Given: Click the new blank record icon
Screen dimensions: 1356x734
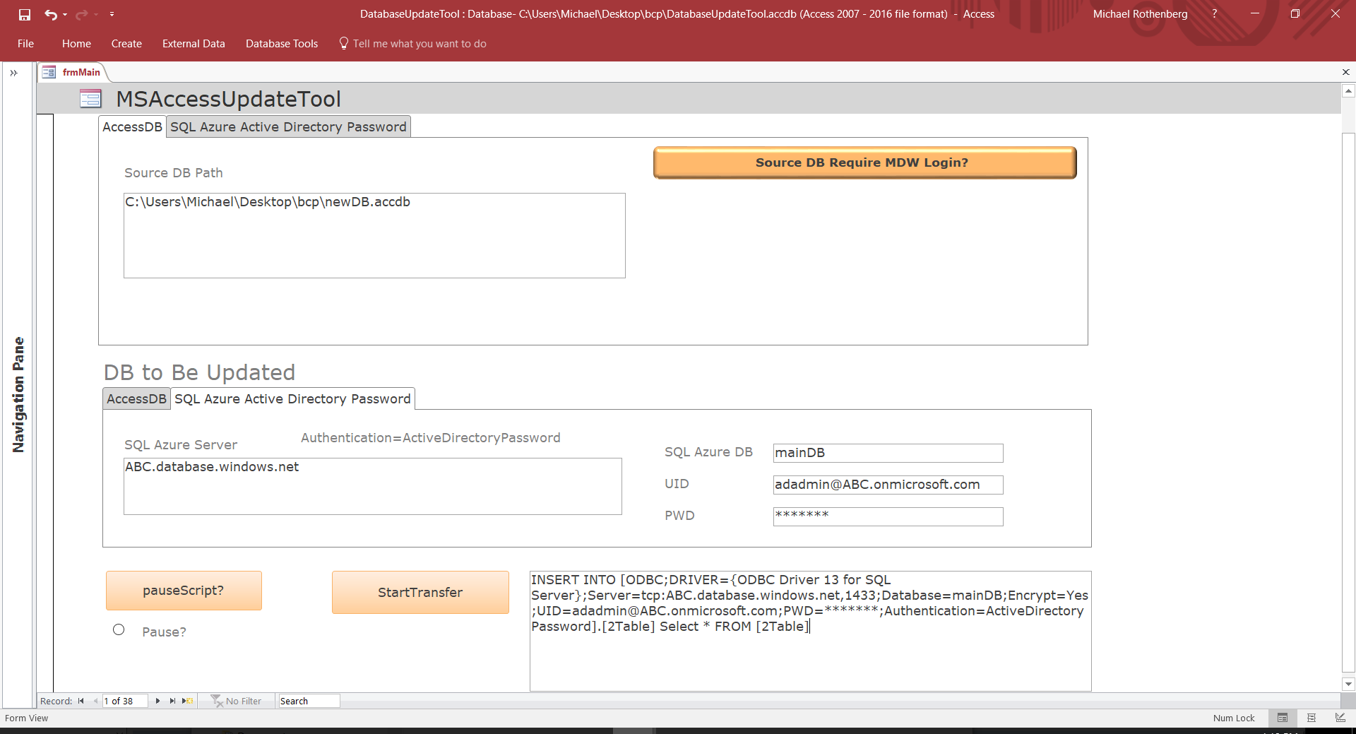Looking at the screenshot, I should point(188,701).
